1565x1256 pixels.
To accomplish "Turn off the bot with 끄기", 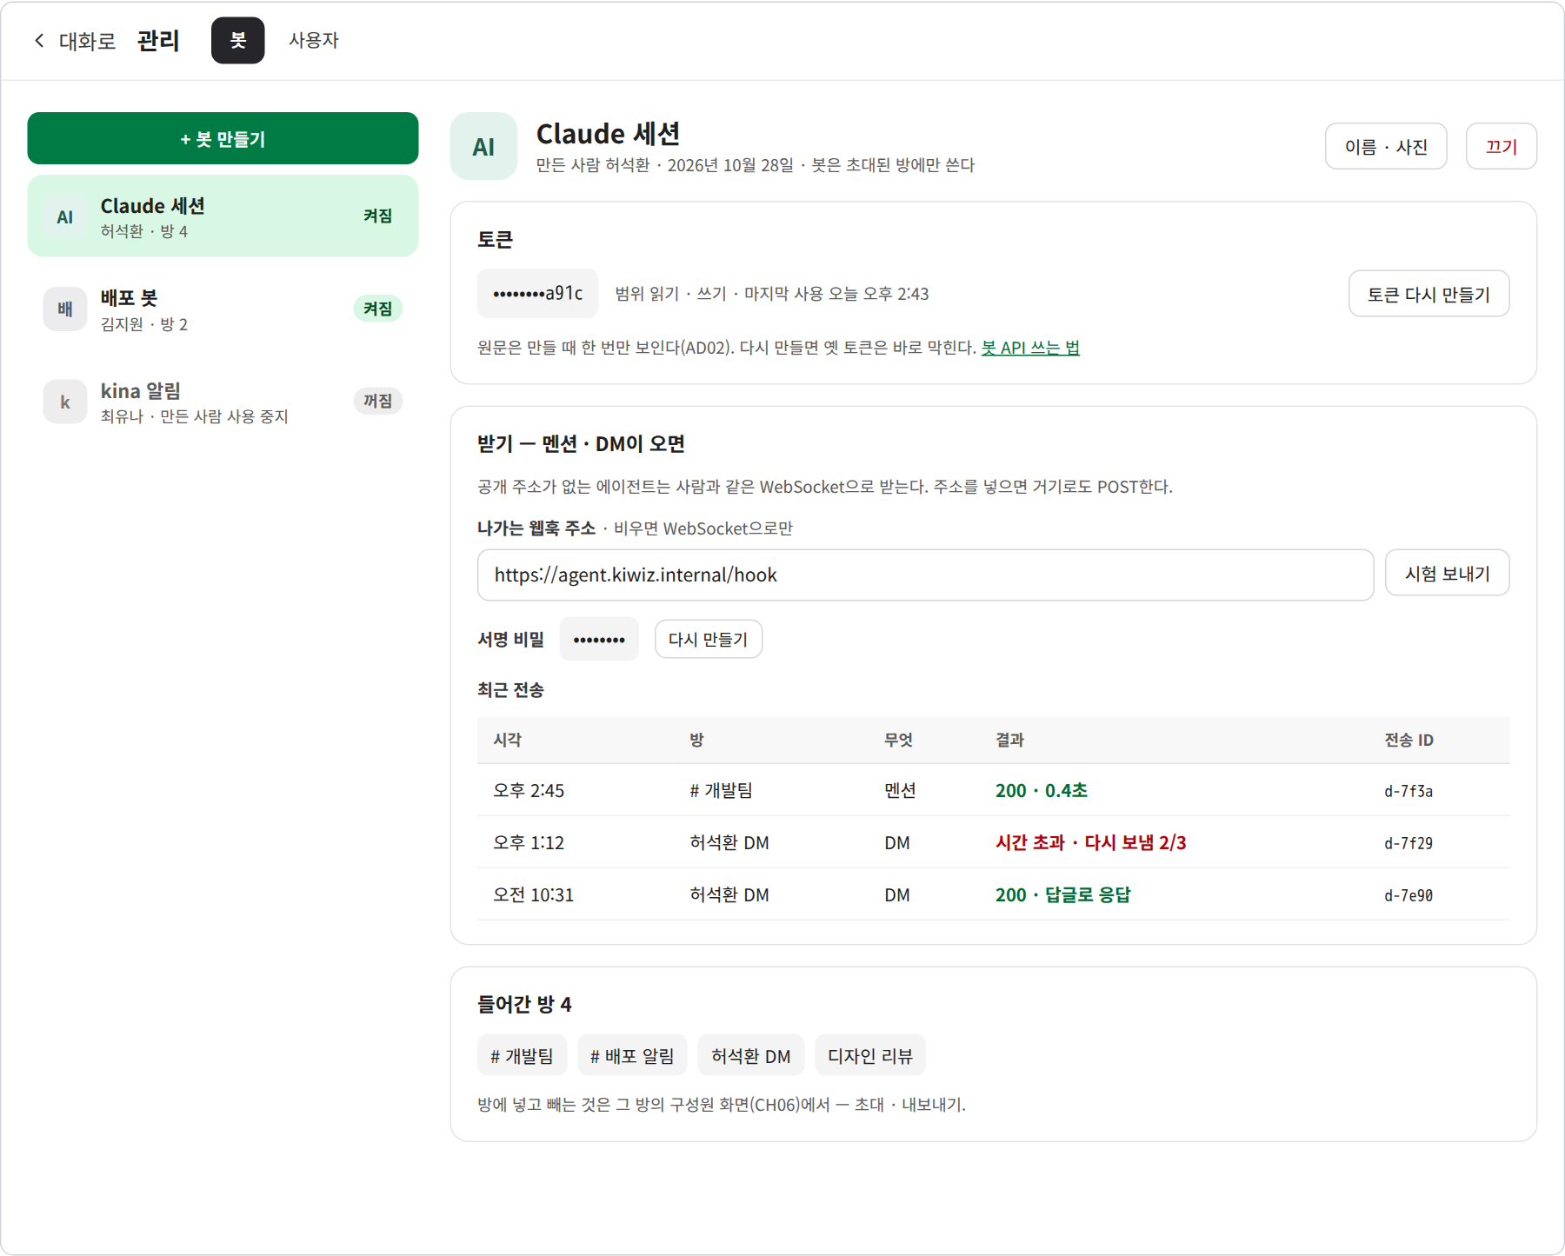I will 1502,146.
